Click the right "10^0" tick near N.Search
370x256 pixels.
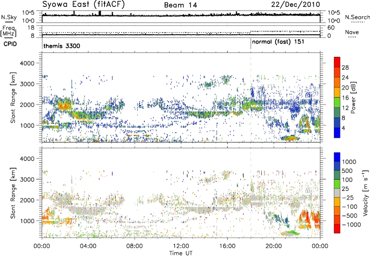pyautogui.click(x=334, y=21)
